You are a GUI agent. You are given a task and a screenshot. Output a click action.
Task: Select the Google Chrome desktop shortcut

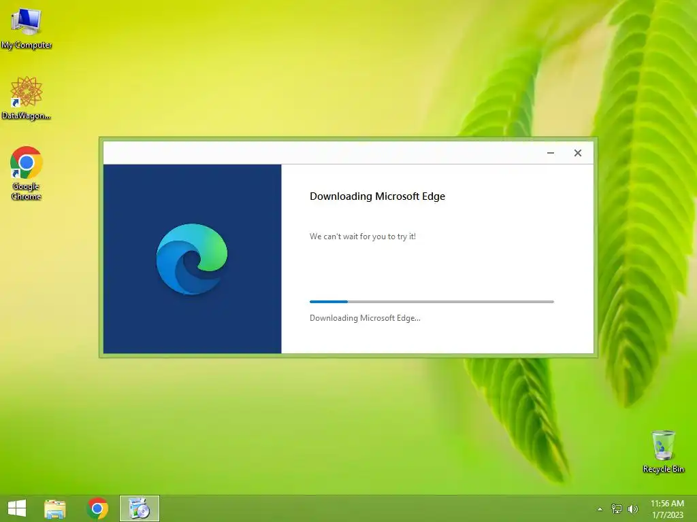point(27,173)
